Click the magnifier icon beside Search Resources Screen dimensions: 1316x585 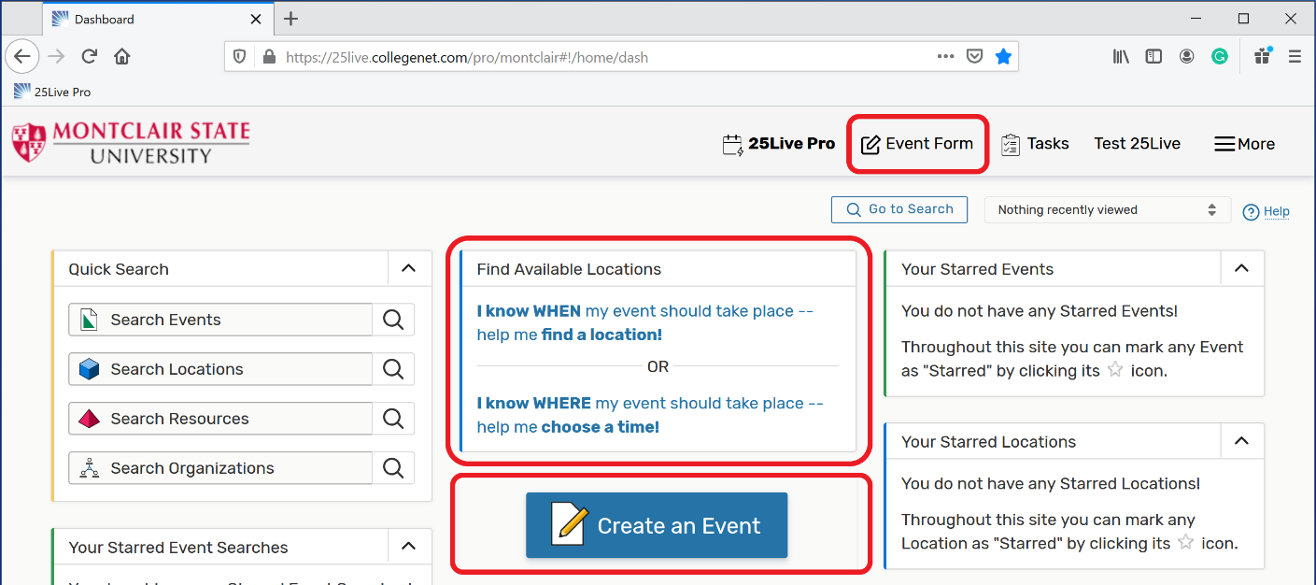tap(393, 419)
